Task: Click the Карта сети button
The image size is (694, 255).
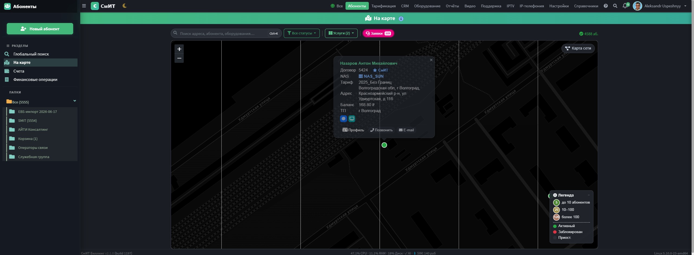Action: [x=578, y=48]
